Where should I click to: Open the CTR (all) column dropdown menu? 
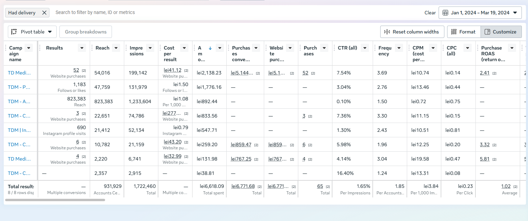pyautogui.click(x=365, y=48)
